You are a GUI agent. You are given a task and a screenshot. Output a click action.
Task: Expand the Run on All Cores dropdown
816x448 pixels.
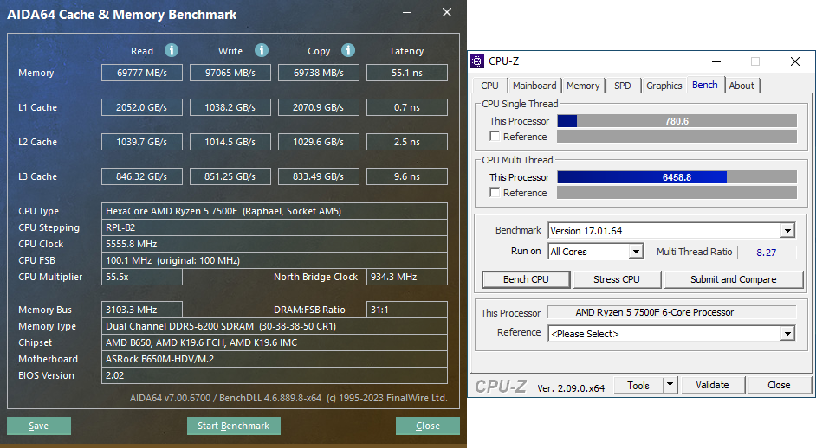pyautogui.click(x=636, y=252)
